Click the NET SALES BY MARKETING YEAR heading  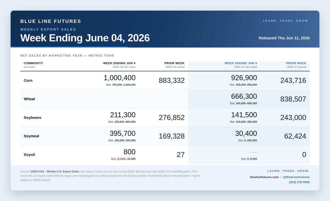click(67, 56)
